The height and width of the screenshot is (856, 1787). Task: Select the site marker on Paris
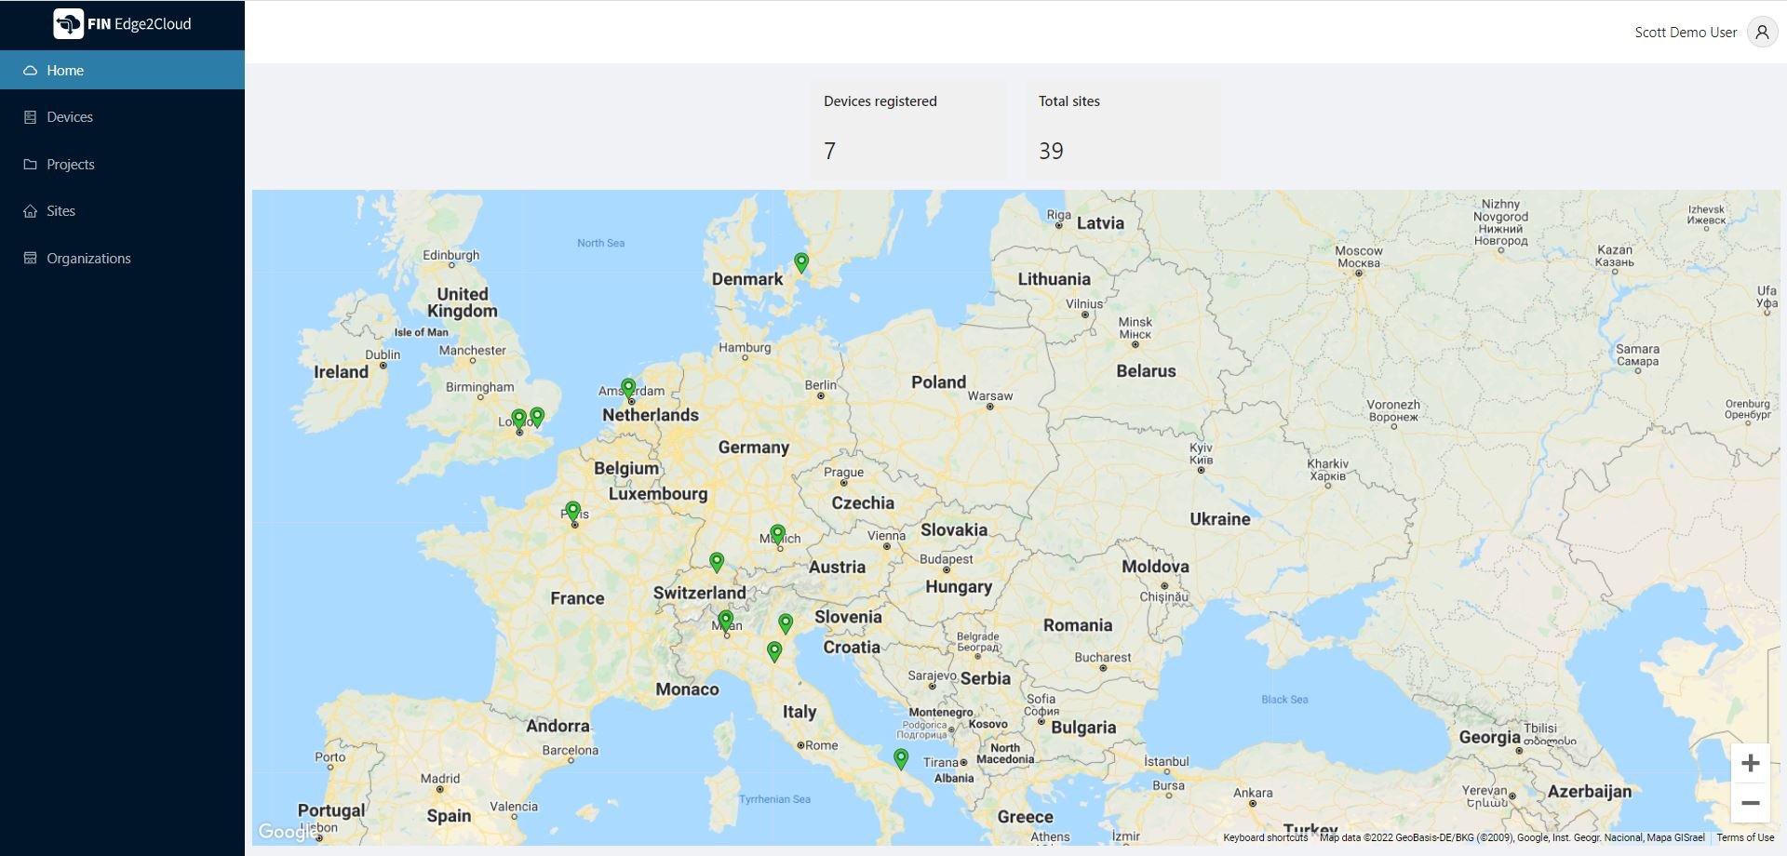pyautogui.click(x=573, y=513)
